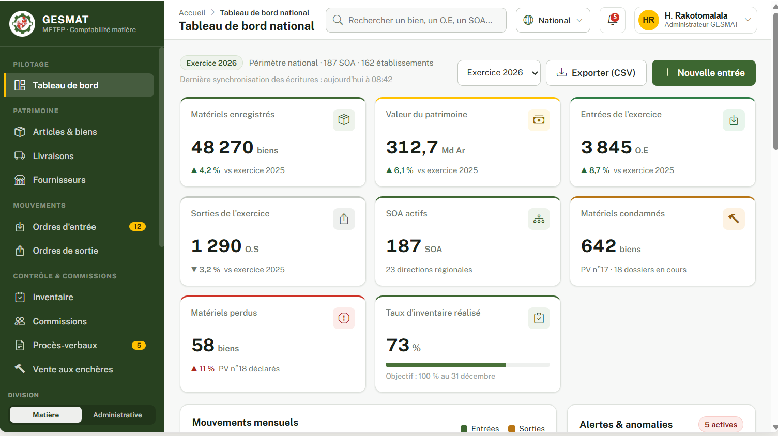Click the Taux d'inventaire clipboard icon
Screen dimensions: 778x436
[539, 318]
